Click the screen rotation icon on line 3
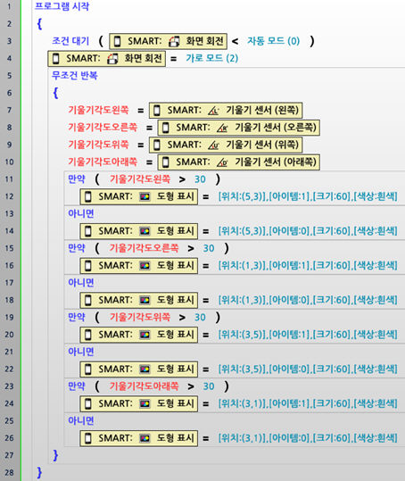This screenshot has height=481, width=405. (175, 41)
